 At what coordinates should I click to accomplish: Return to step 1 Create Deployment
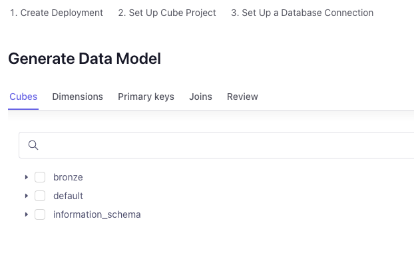pos(57,13)
